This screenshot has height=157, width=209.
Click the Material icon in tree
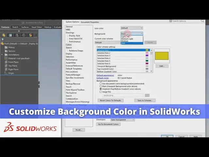[x=6, y=58]
